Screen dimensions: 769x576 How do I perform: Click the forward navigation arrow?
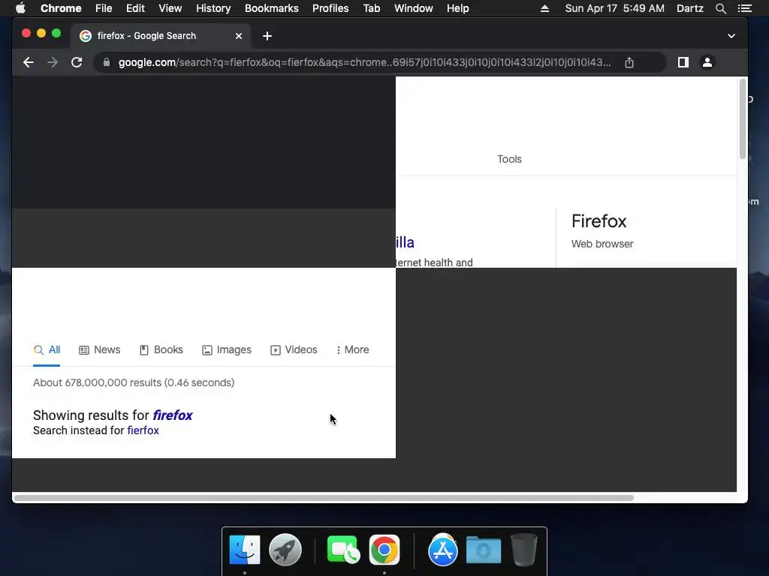tap(53, 62)
